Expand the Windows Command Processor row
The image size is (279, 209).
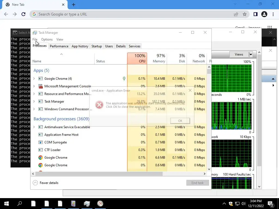point(34,109)
